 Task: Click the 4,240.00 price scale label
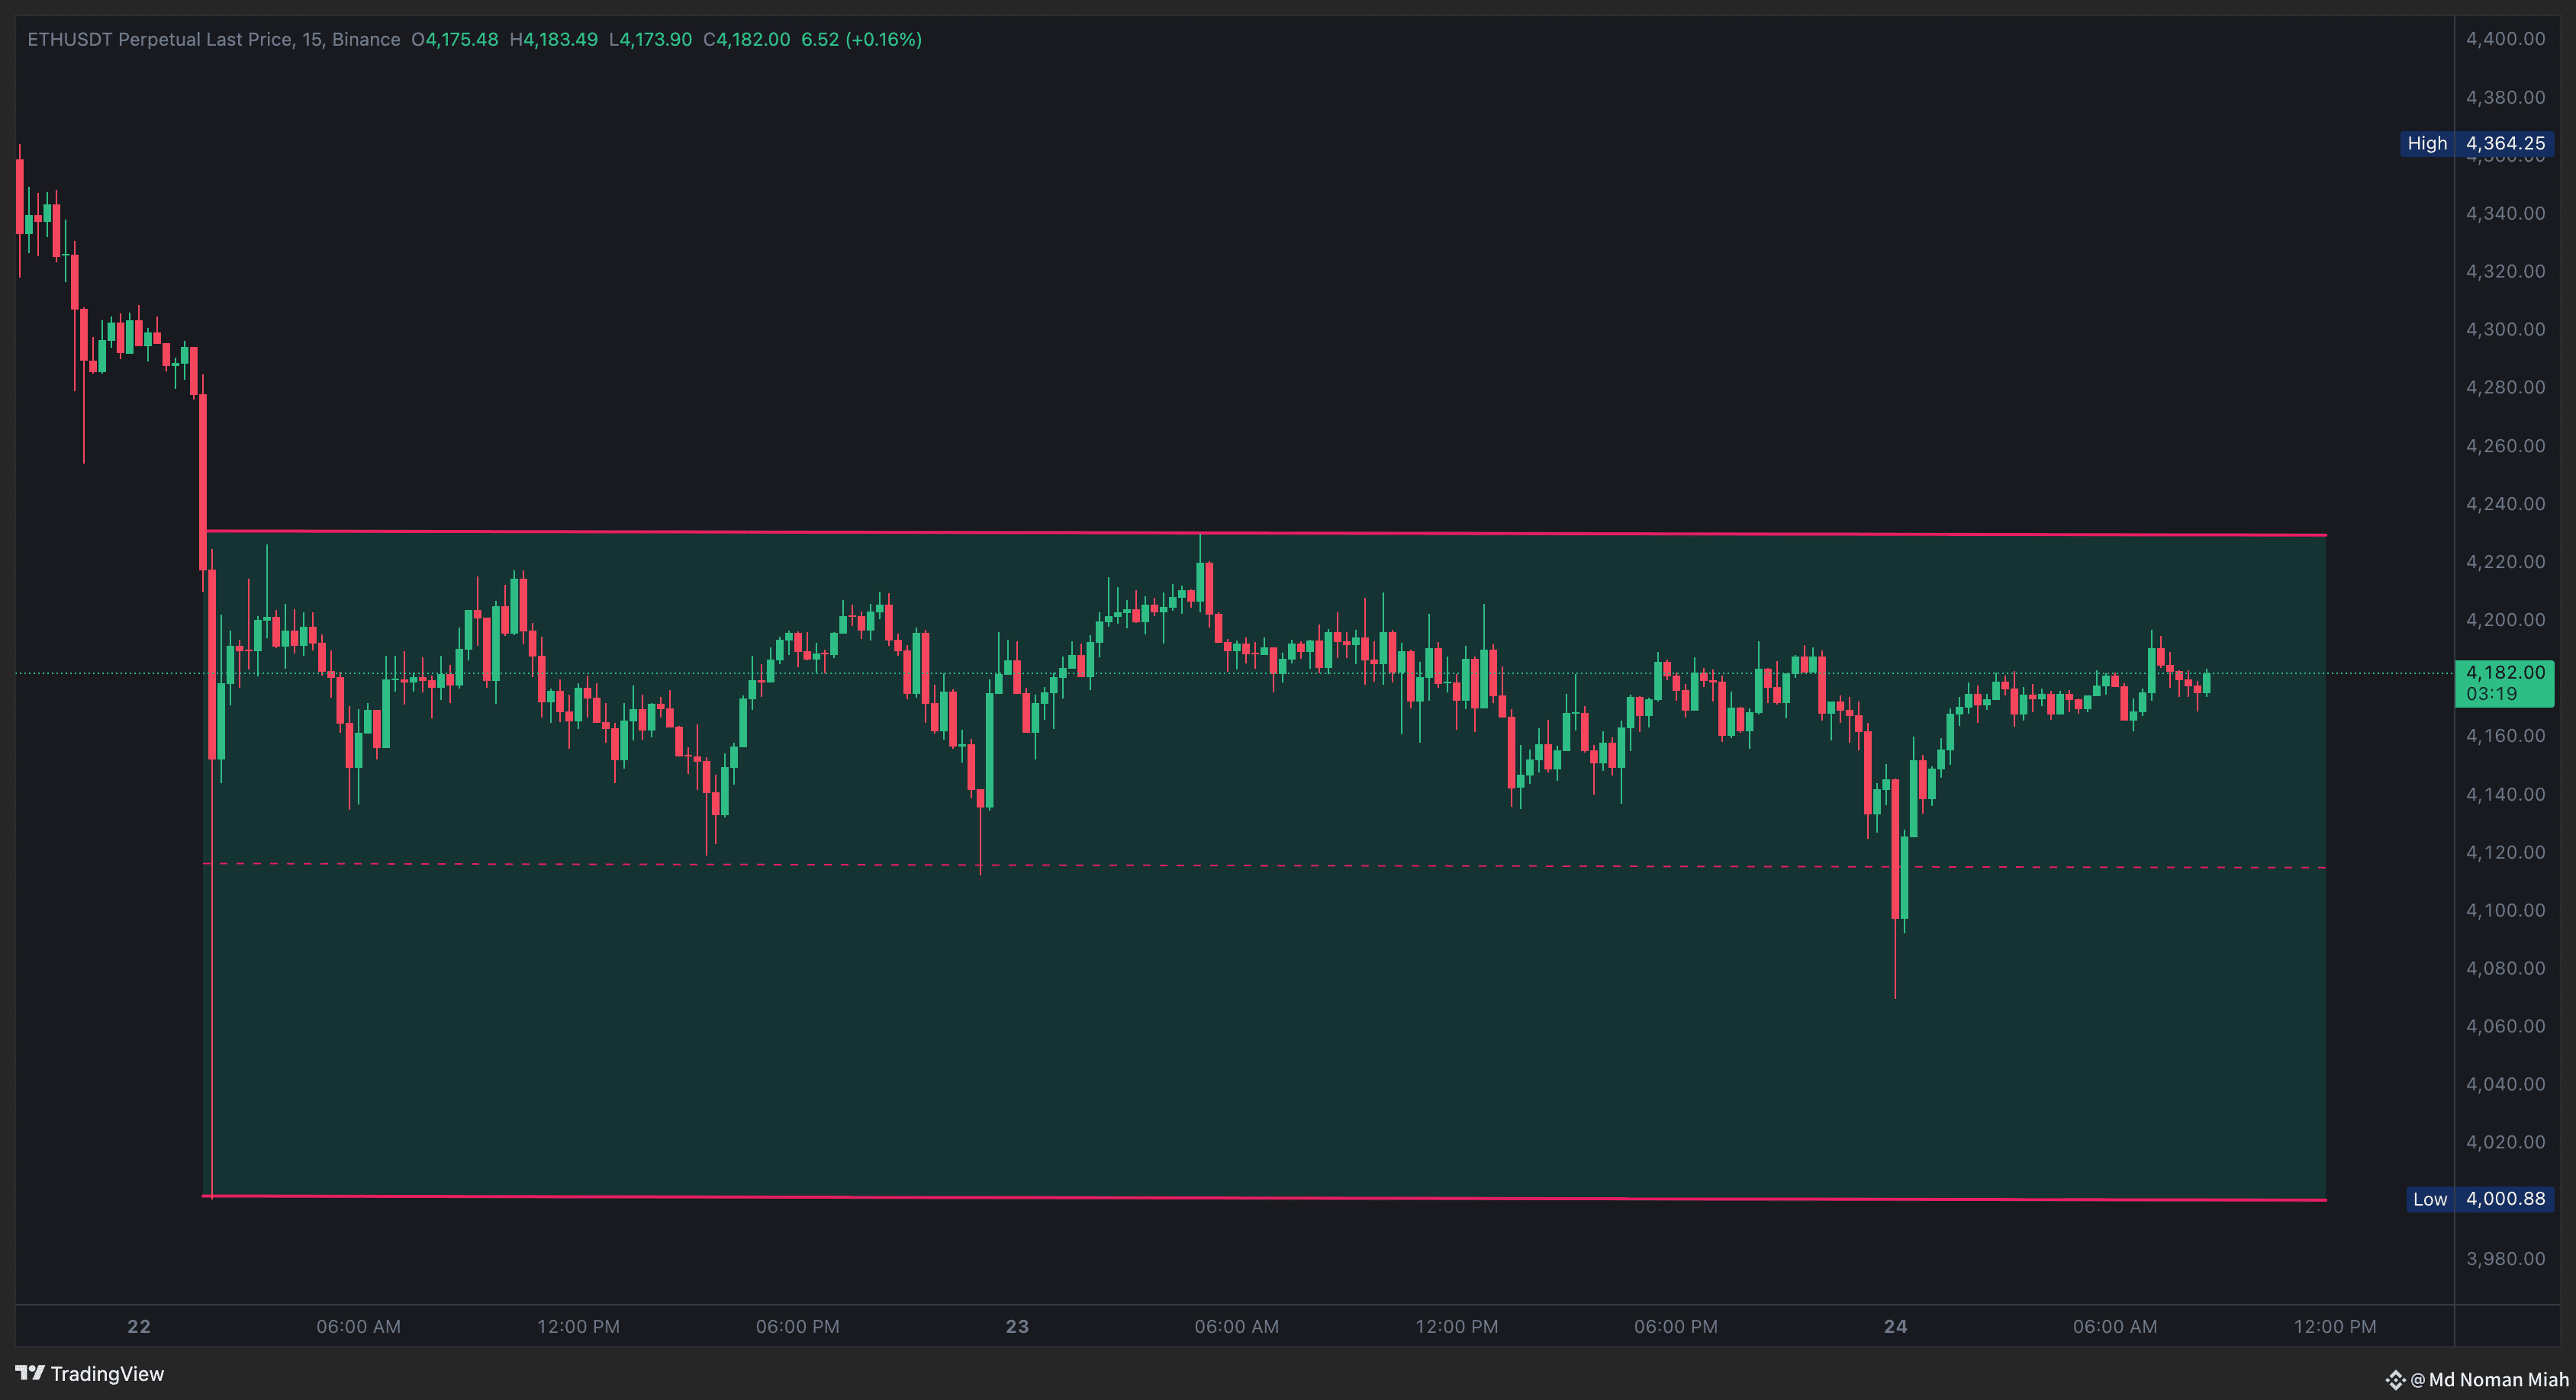(x=2505, y=503)
